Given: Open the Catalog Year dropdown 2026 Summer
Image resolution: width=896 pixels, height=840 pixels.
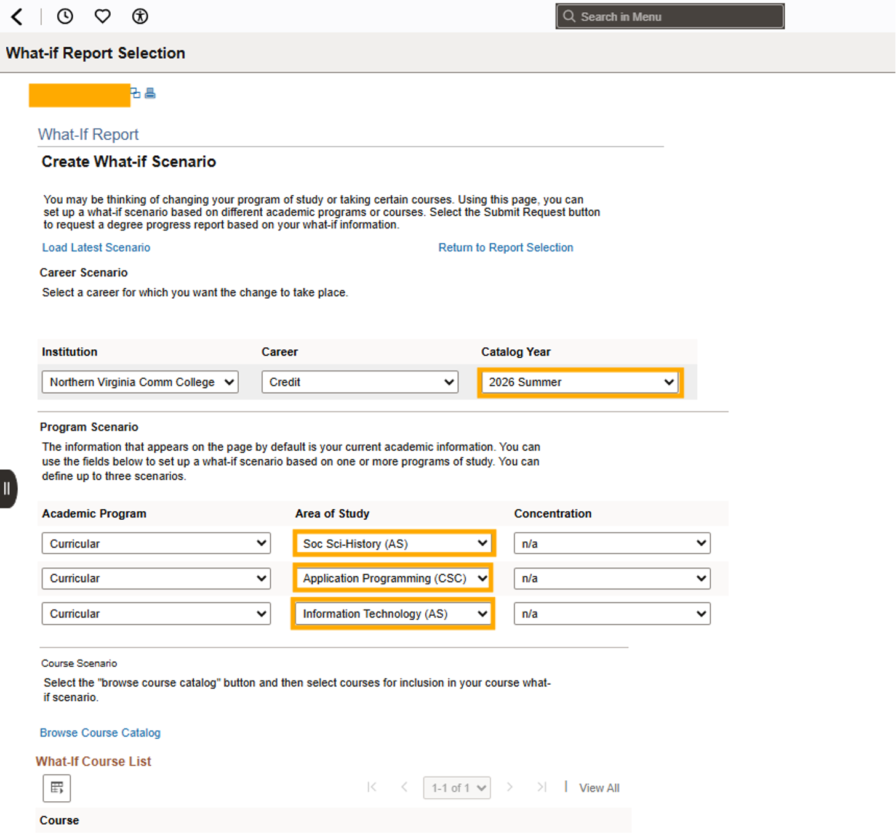Looking at the screenshot, I should click(x=580, y=382).
